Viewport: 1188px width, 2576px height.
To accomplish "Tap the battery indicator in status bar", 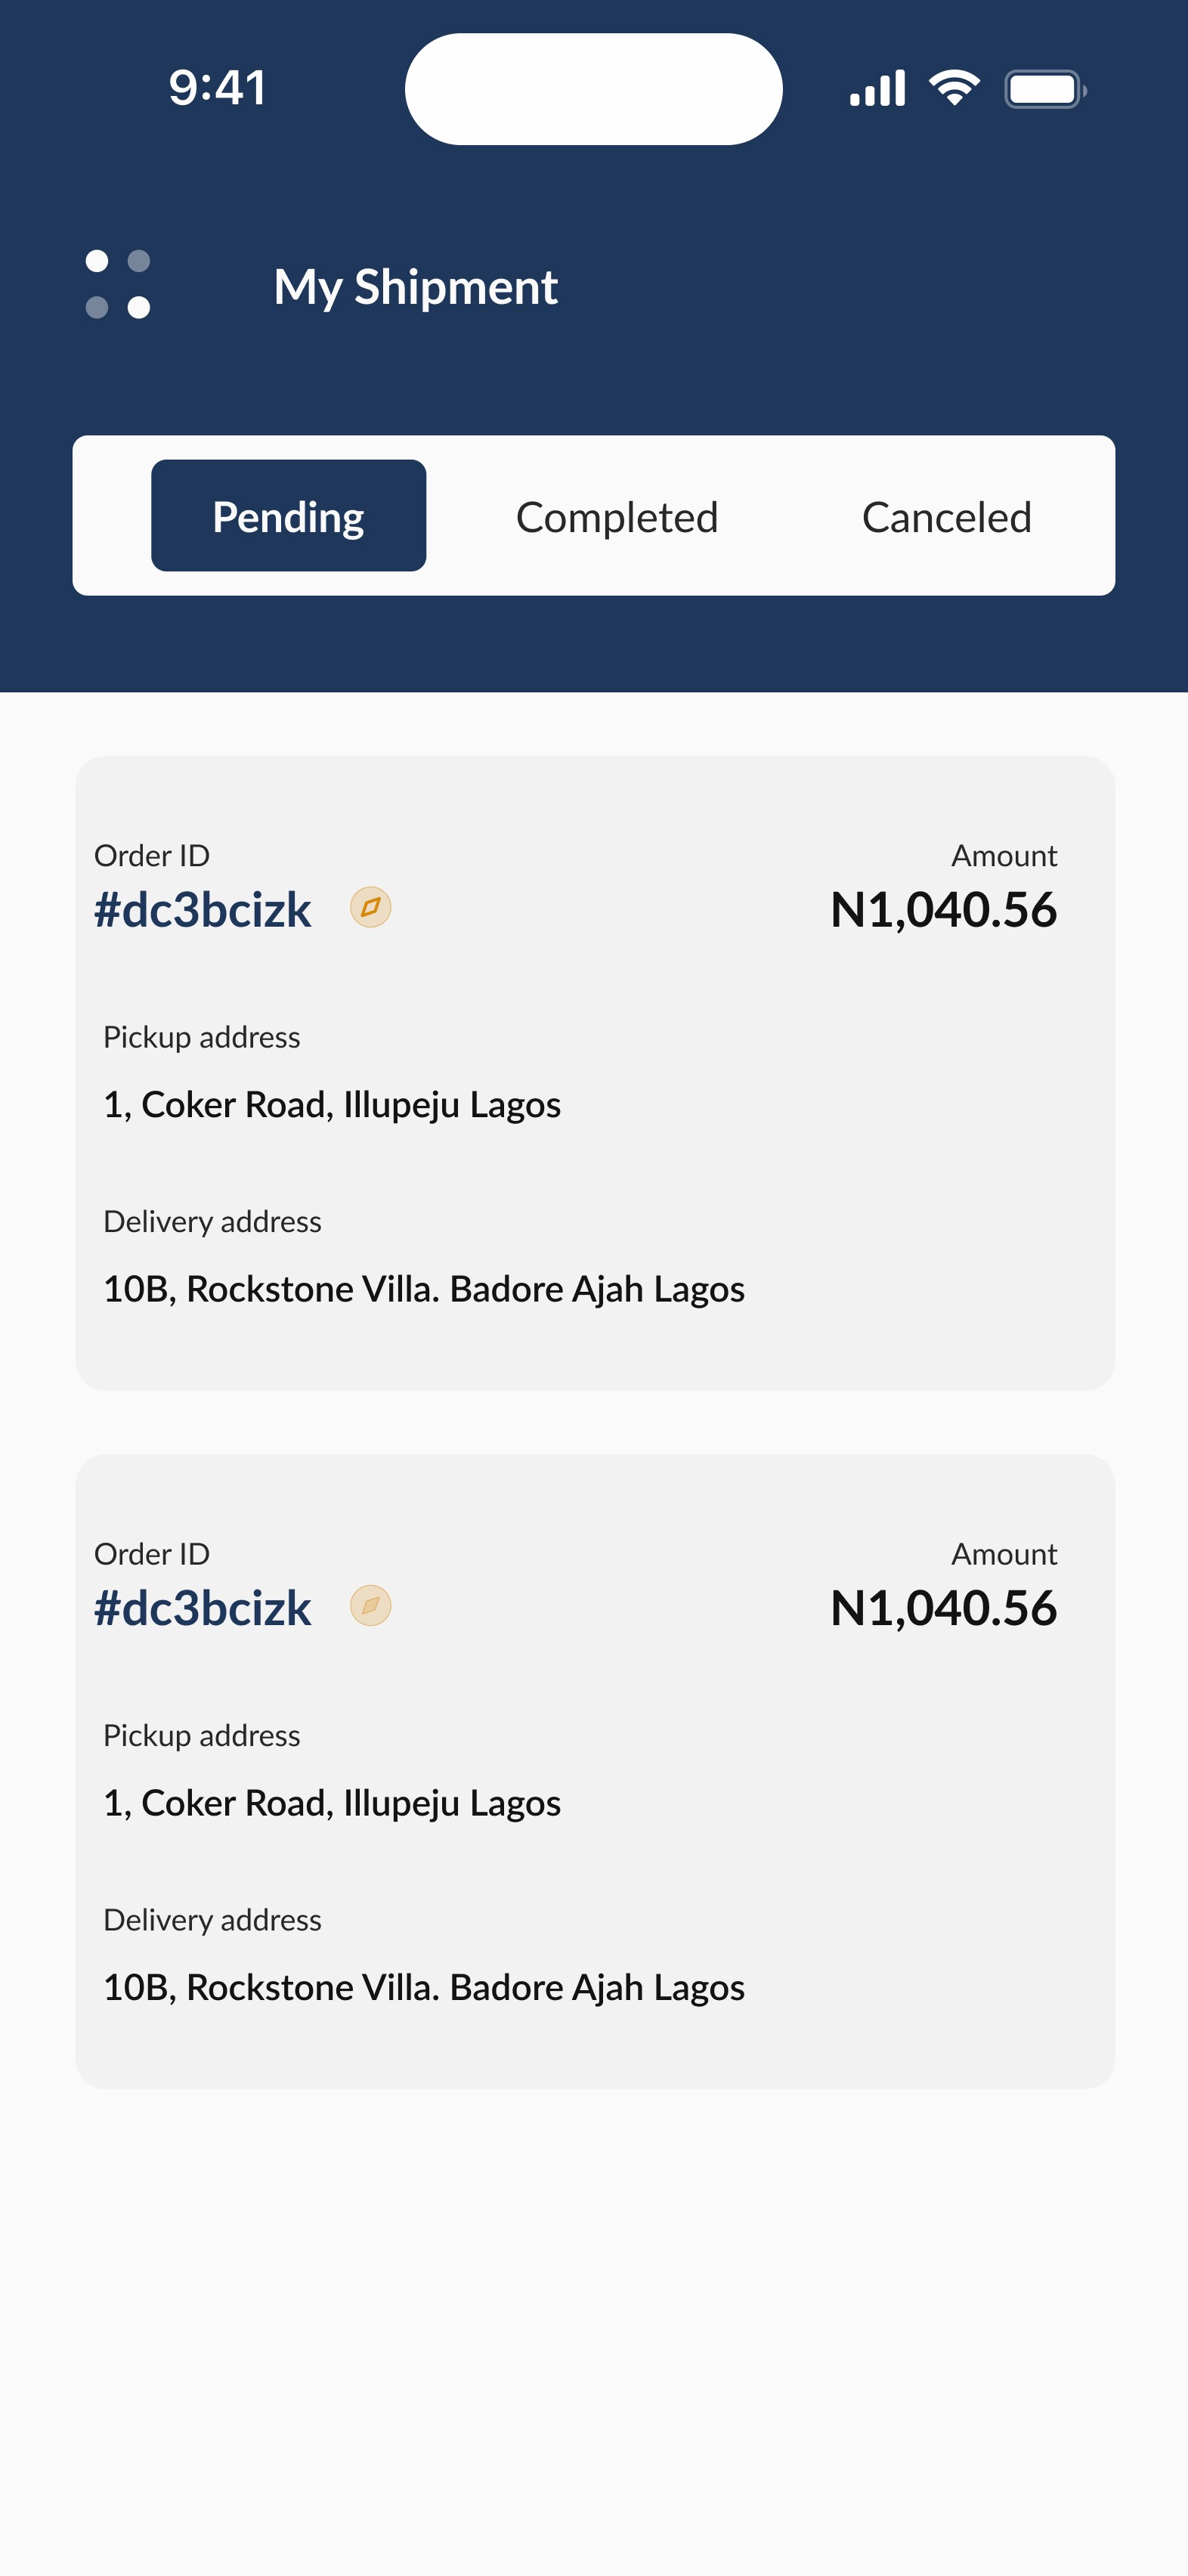I will click(x=1045, y=89).
